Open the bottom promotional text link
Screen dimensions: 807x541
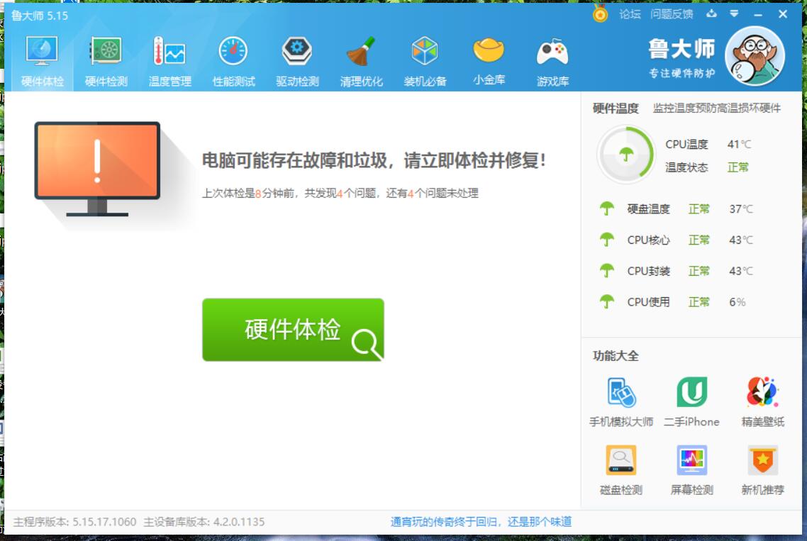481,522
